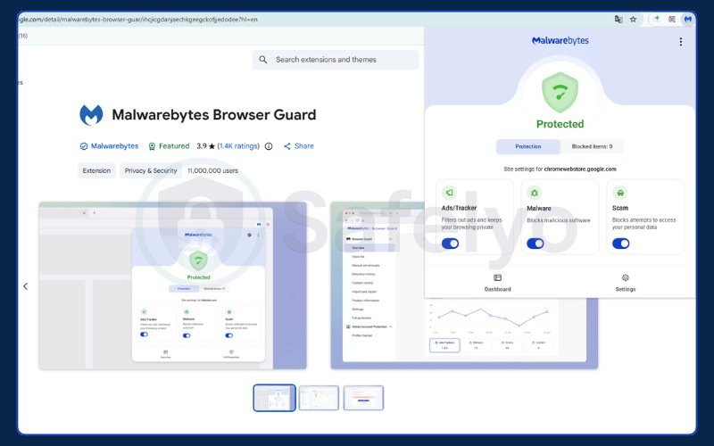Select the Blocked items: 0 tab
Screen dimensions: 714x446
[x=592, y=146]
